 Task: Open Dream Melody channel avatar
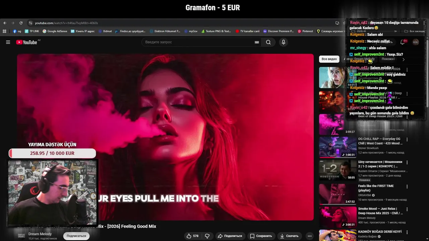point(21,236)
